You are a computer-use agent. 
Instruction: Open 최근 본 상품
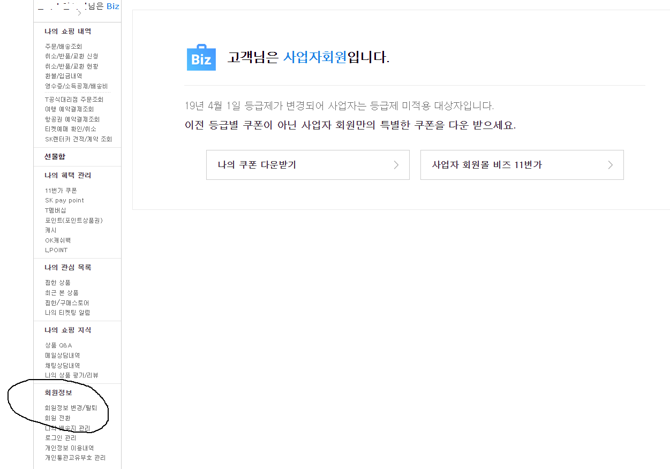[62, 293]
